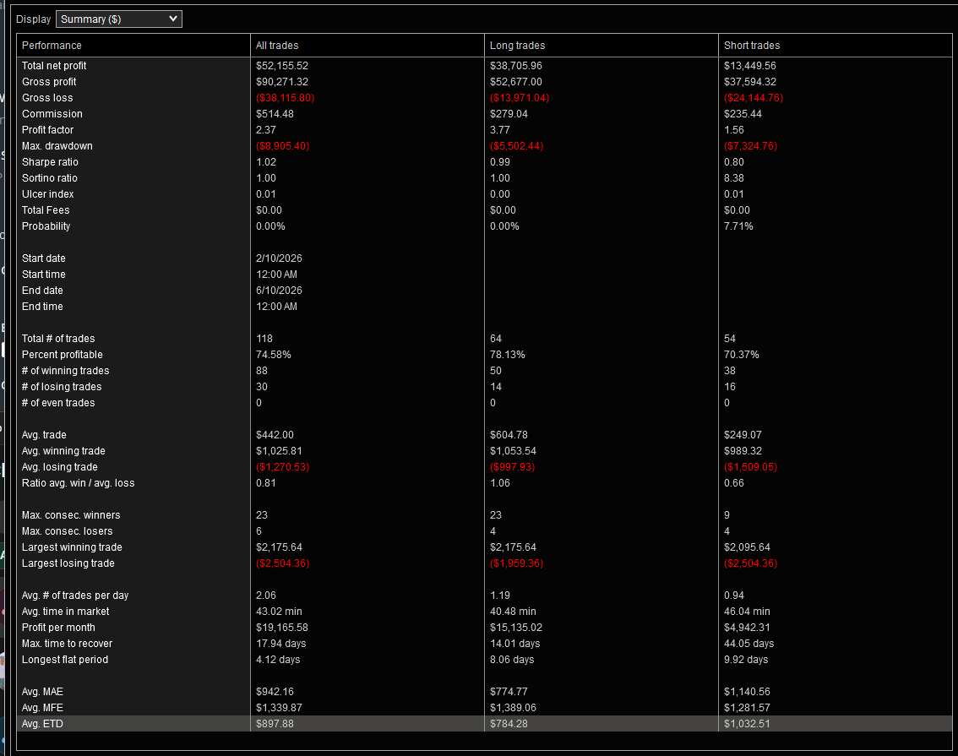Select commission value $514.48

point(275,113)
